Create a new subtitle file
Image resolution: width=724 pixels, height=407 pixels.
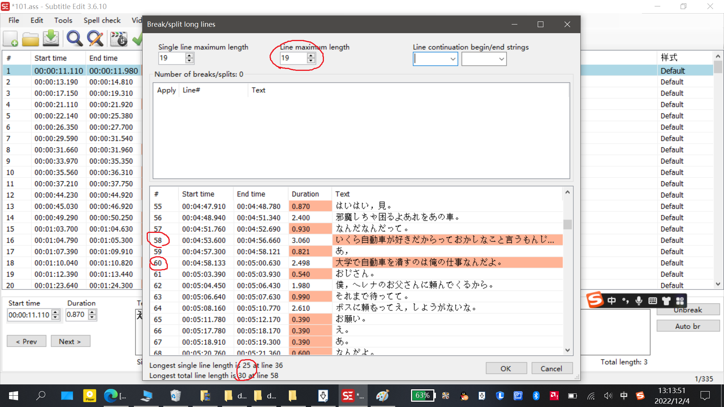pyautogui.click(x=11, y=38)
